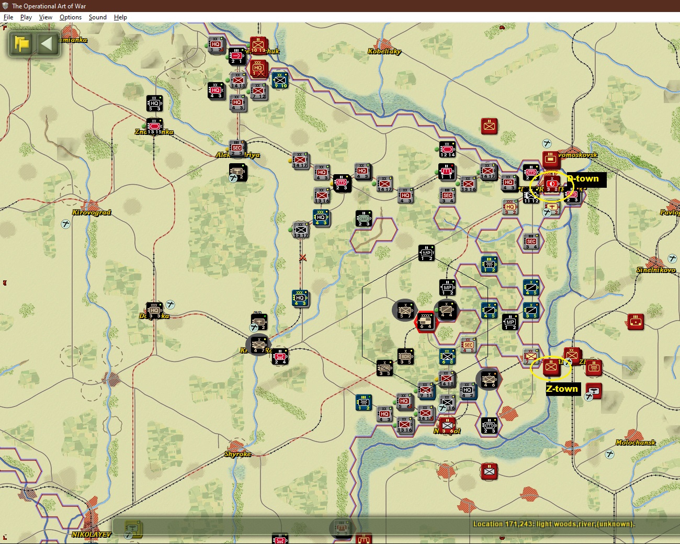Select the lone red regiment below Sinelnikovo
Image resolution: width=680 pixels, height=544 pixels.
pos(636,322)
